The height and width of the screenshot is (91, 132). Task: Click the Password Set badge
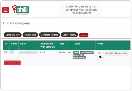(78, 55)
